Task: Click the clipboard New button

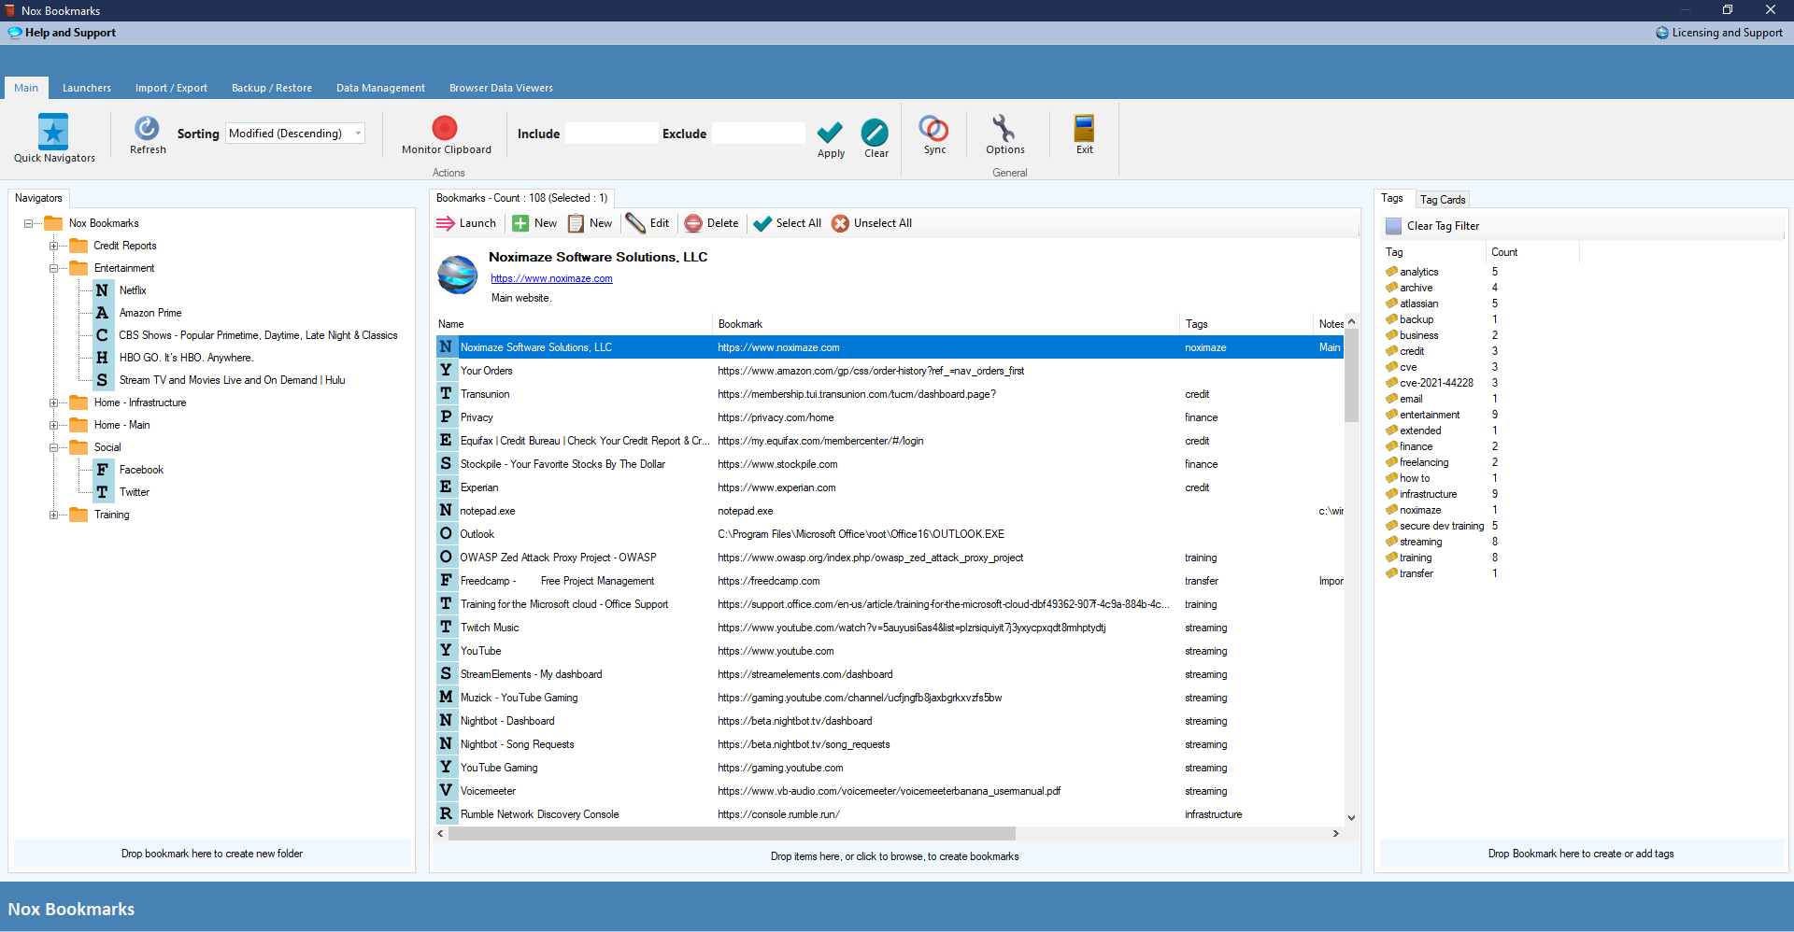Action: (590, 223)
